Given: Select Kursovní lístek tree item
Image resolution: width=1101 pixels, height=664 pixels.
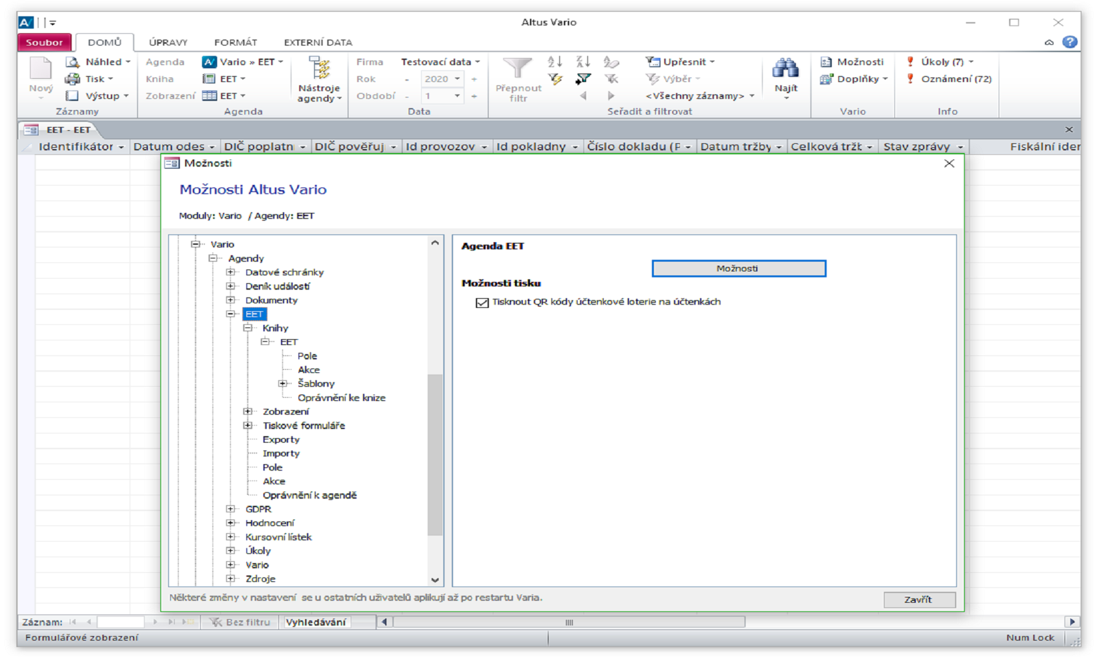Looking at the screenshot, I should tap(278, 537).
